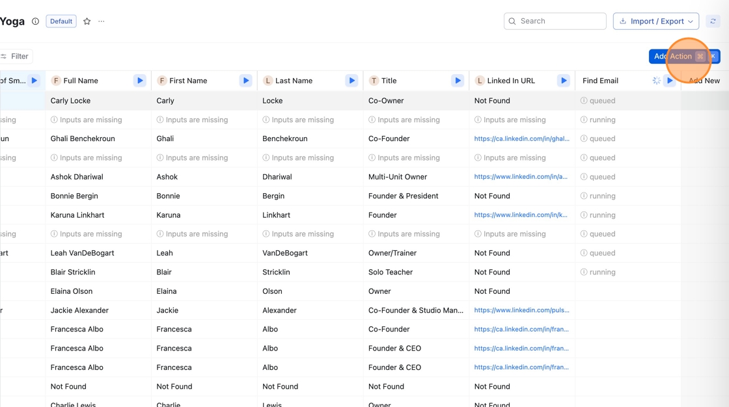Click the First Name column type icon
This screenshot has height=407, width=729.
(x=162, y=81)
